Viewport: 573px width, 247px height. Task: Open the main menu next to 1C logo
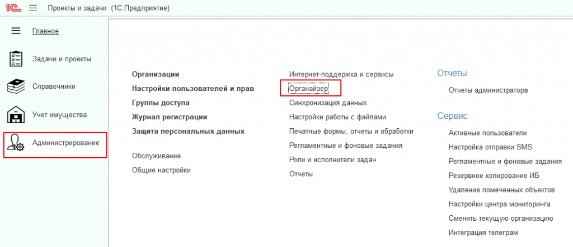click(33, 8)
